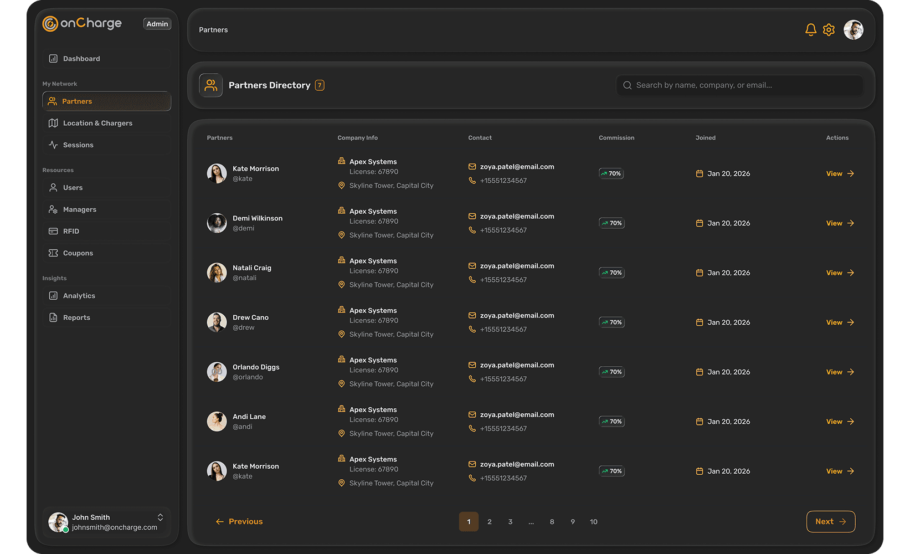Open the notifications bell icon
910x554 pixels.
coord(810,29)
